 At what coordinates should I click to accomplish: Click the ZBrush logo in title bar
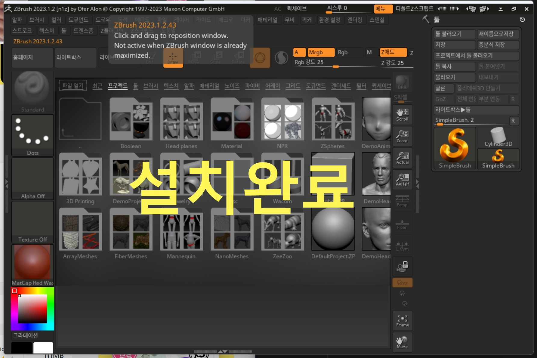point(8,9)
